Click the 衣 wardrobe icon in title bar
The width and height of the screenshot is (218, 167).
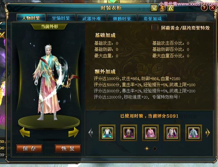tap(170, 8)
